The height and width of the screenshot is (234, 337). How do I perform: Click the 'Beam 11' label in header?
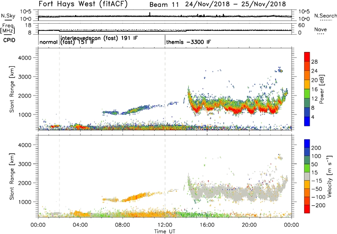tap(164, 5)
